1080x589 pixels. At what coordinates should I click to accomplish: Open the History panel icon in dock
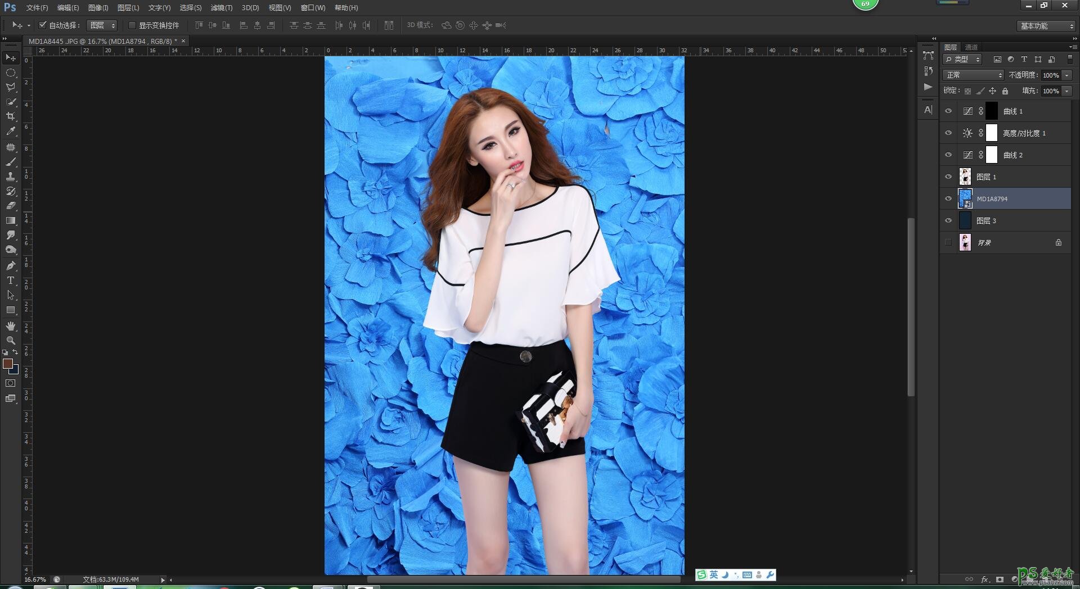click(928, 71)
